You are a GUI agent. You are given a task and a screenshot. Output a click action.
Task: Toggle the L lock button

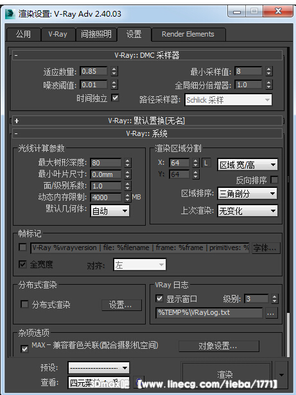[206, 163]
